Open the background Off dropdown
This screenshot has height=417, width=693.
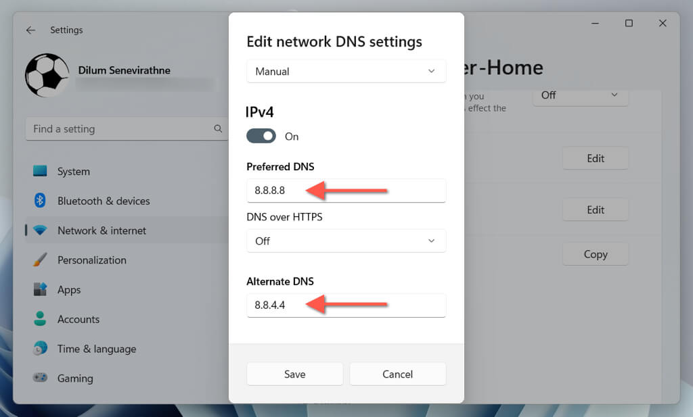580,95
